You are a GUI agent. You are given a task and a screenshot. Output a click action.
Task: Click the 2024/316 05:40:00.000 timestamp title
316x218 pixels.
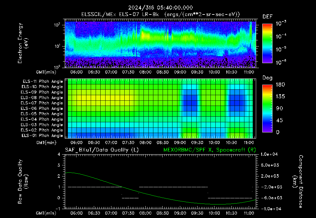pyautogui.click(x=160, y=8)
